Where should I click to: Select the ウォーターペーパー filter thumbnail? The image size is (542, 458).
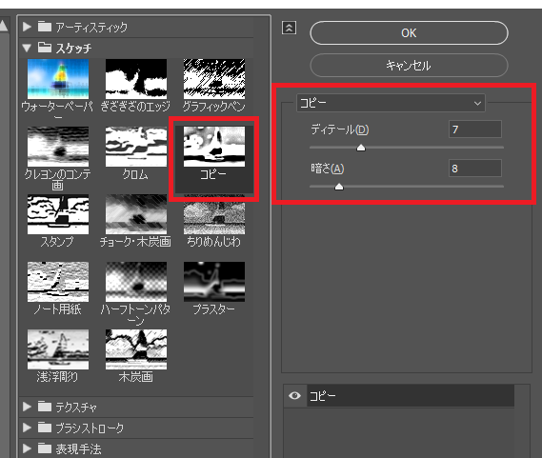[x=58, y=79]
